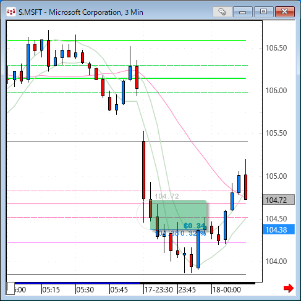This screenshot has height=301, width=301.
Task: Click the 18-00:00 time axis label
Action: coord(227,290)
